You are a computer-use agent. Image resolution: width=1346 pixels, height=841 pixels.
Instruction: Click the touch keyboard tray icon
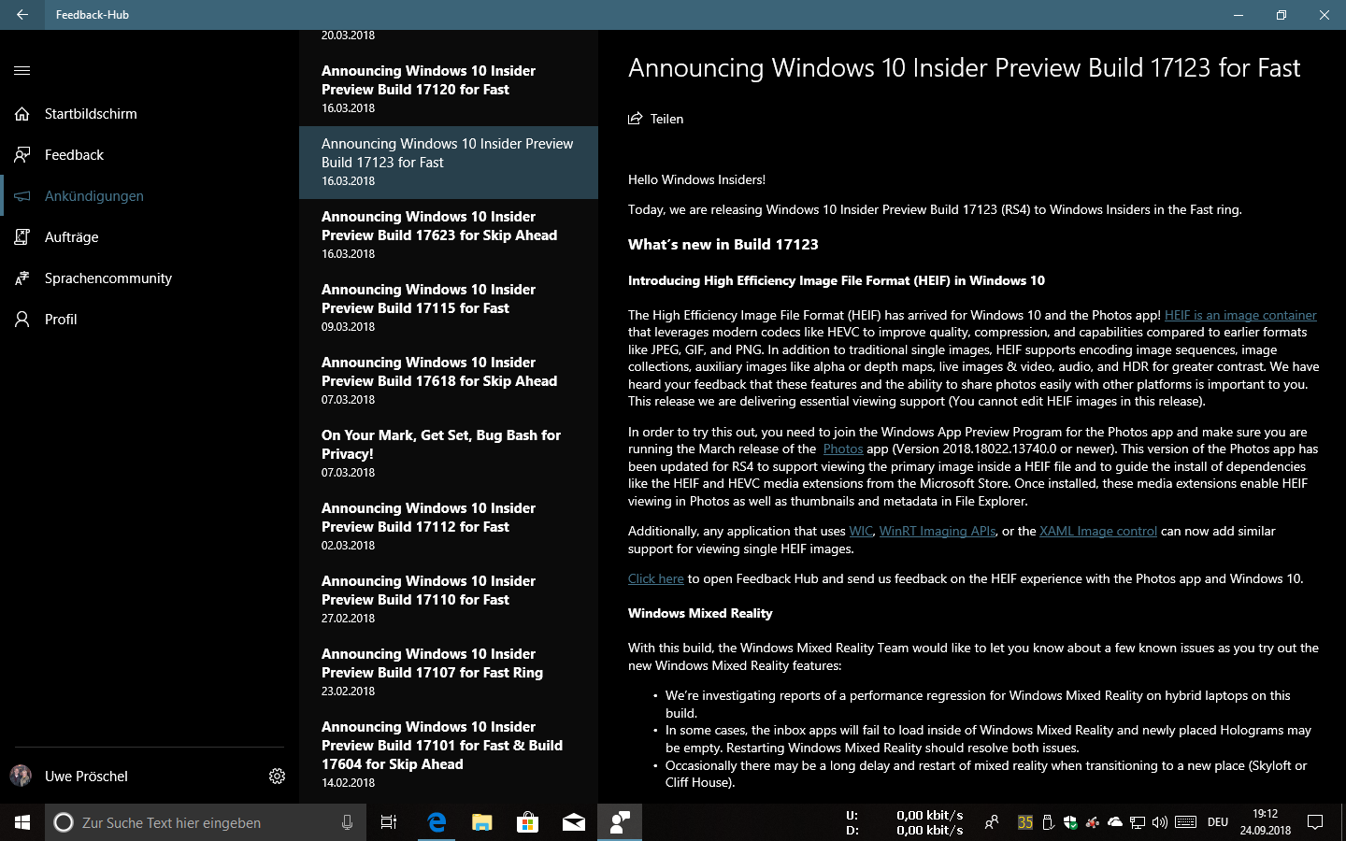1186,822
